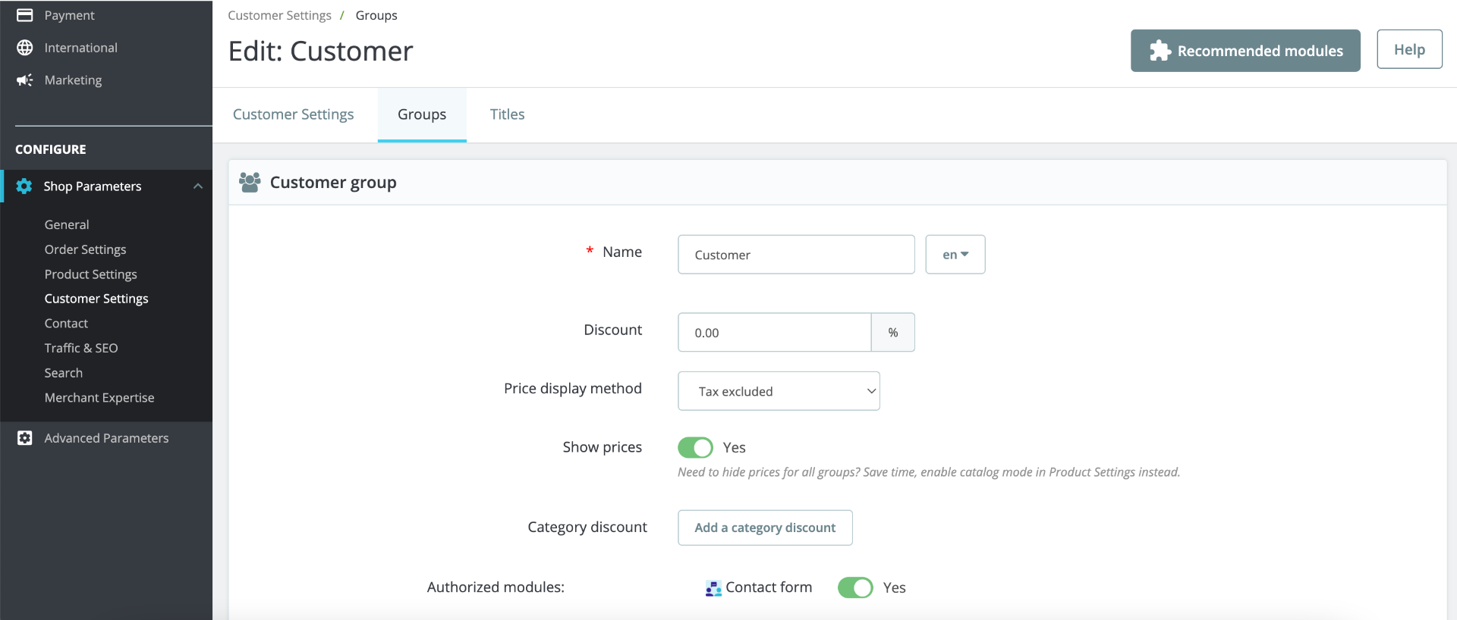Click the Help button
The height and width of the screenshot is (620, 1457).
click(1410, 49)
